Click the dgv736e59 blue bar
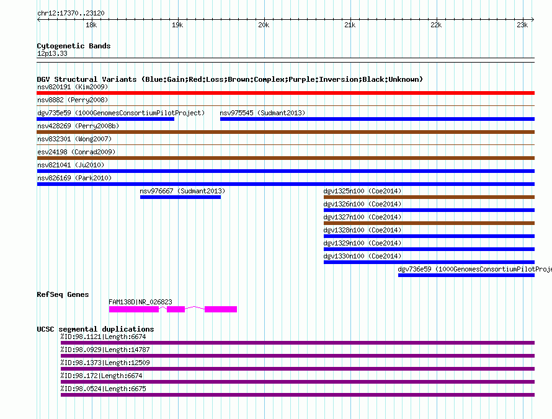 pyautogui.click(x=466, y=275)
